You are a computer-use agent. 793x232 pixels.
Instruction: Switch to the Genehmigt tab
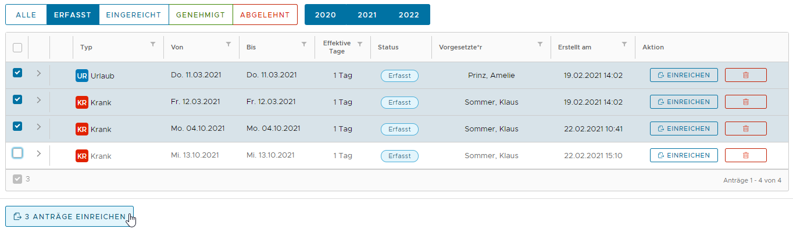click(x=201, y=15)
